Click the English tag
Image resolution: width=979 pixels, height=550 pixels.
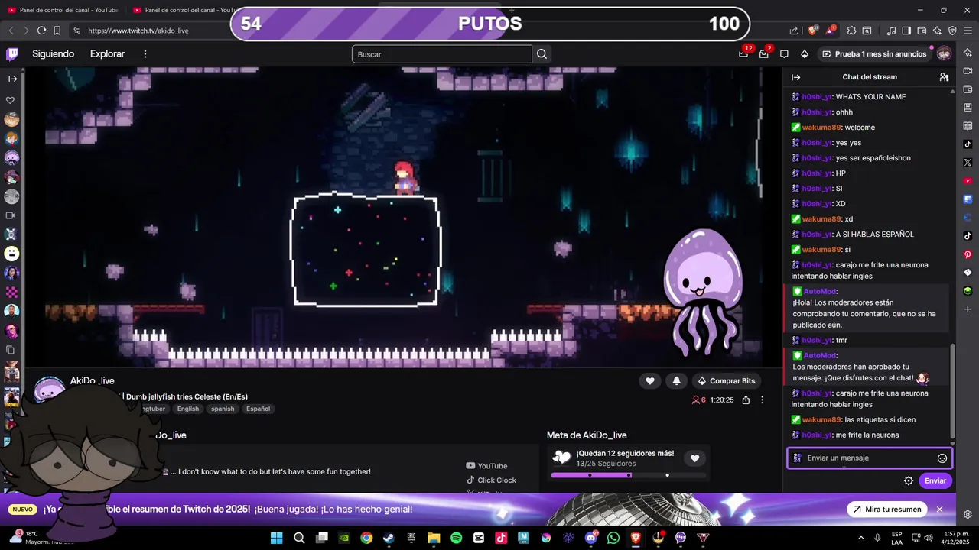tap(187, 409)
